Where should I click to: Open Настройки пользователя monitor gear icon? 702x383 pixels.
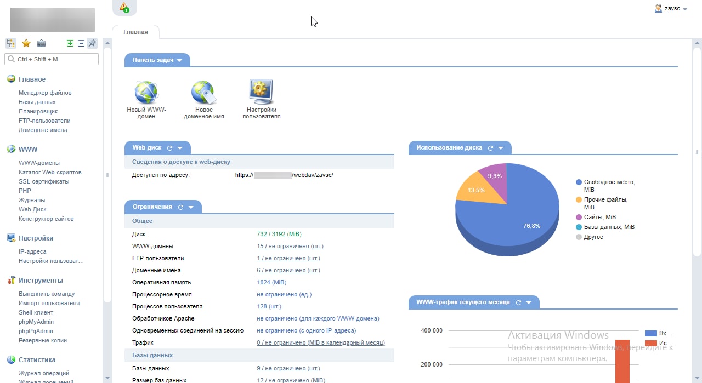[262, 92]
